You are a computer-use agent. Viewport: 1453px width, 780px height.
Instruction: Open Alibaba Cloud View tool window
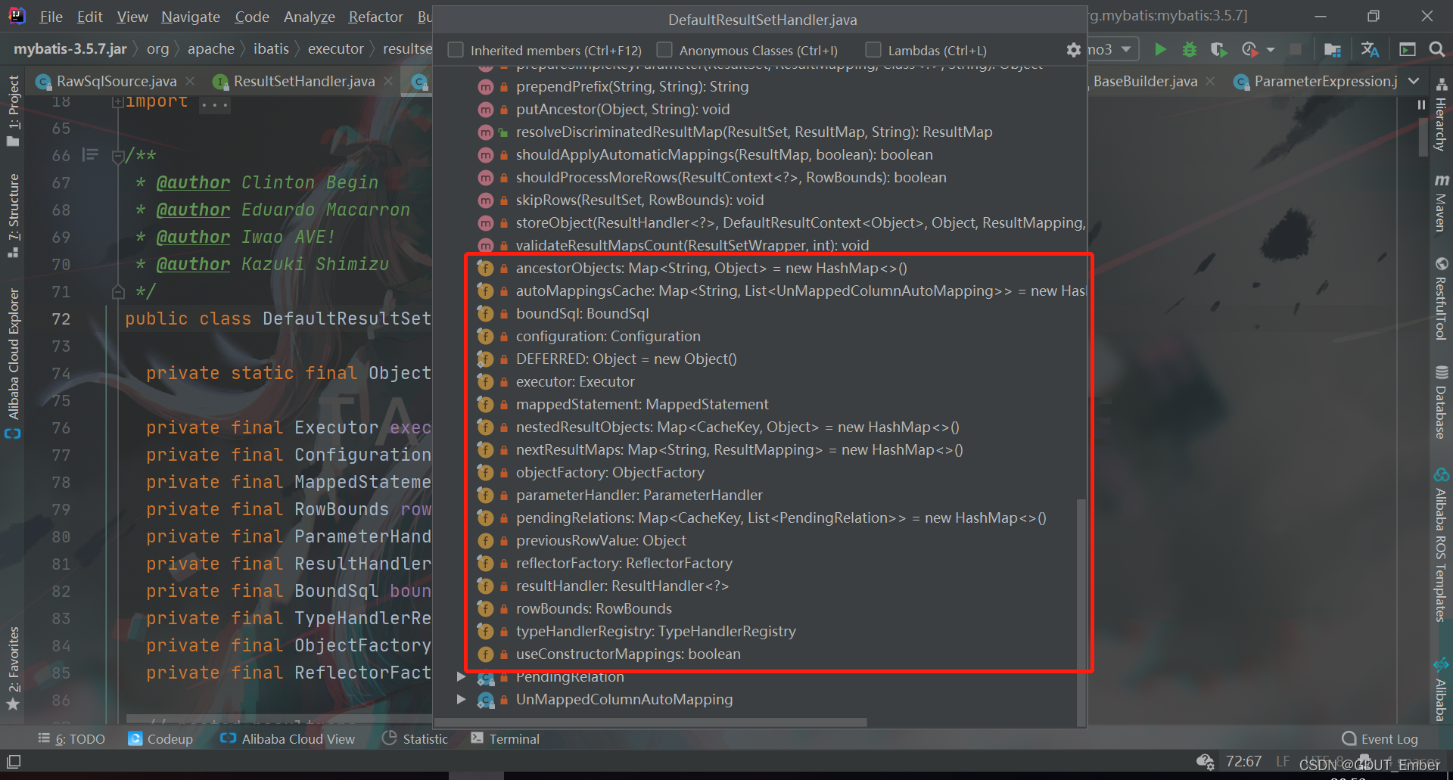coord(288,738)
